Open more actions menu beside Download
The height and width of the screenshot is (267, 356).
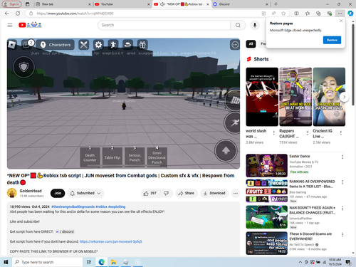[236, 193]
